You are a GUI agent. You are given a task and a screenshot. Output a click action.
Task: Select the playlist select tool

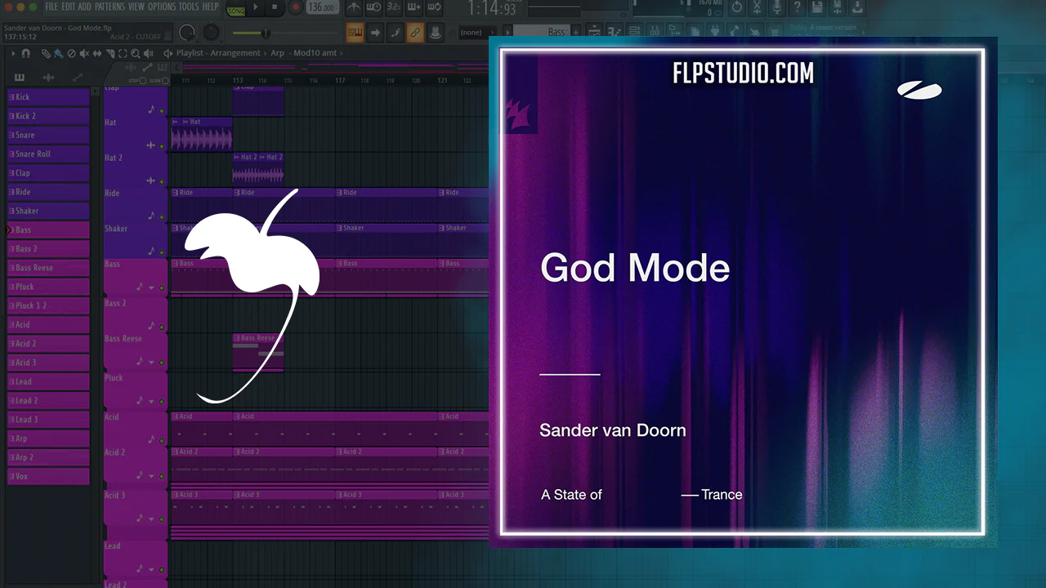tap(123, 53)
